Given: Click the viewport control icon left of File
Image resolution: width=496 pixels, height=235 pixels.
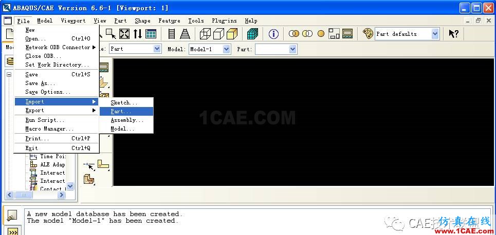Looking at the screenshot, I should point(8,21).
